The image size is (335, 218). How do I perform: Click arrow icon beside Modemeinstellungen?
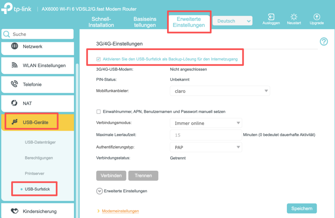point(98,211)
